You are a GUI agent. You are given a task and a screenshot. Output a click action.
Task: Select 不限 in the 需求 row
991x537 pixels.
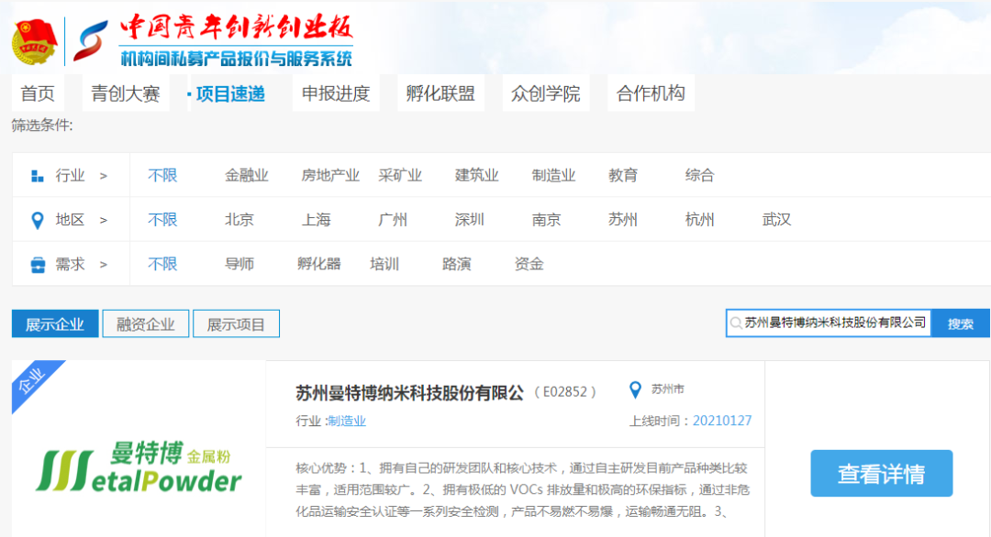162,264
